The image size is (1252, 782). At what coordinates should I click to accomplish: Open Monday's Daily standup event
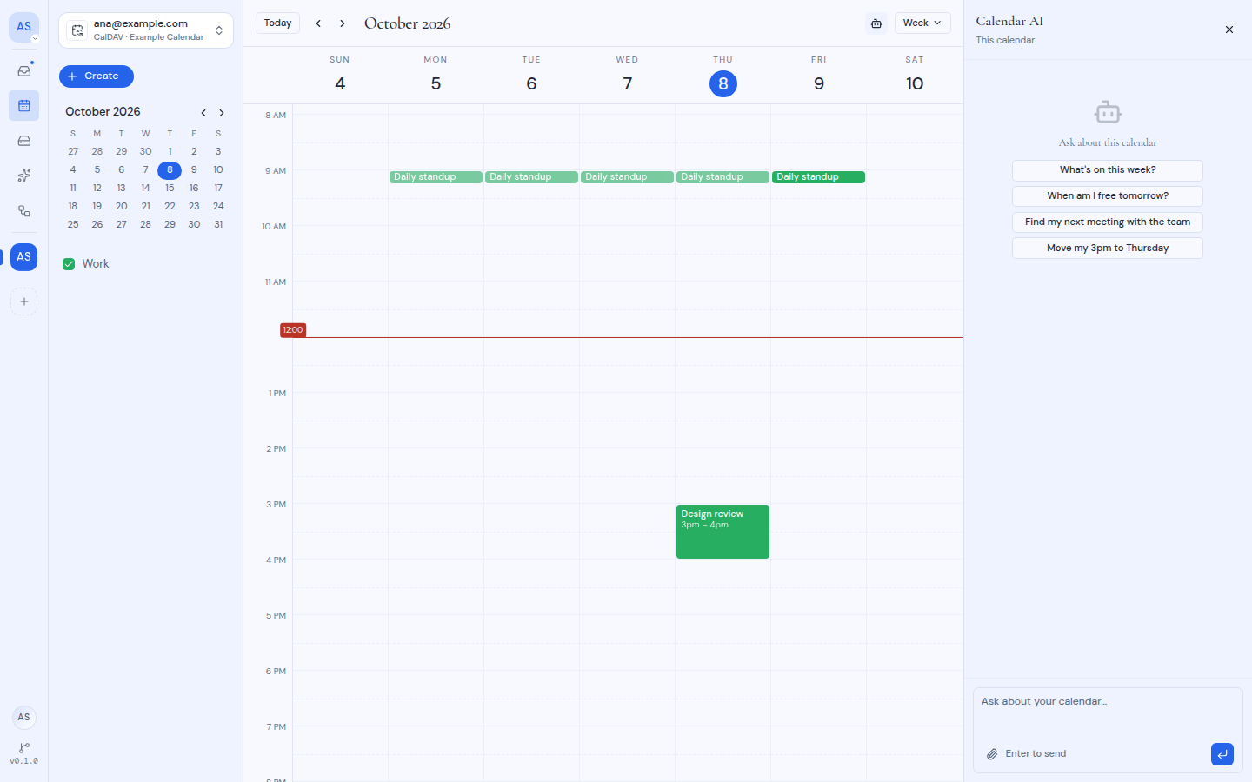pyautogui.click(x=436, y=177)
